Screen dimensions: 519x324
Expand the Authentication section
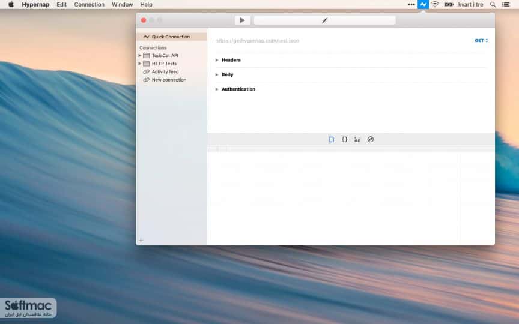click(x=217, y=89)
